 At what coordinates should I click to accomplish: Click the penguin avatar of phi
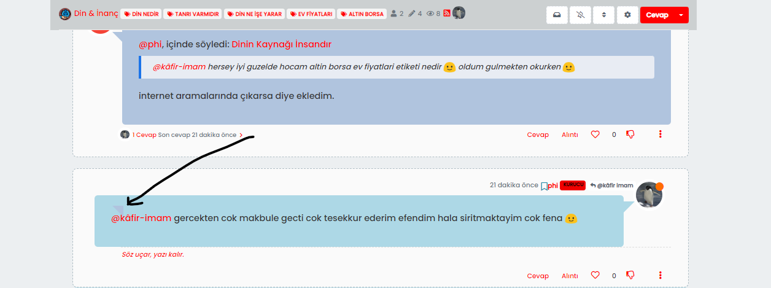649,195
